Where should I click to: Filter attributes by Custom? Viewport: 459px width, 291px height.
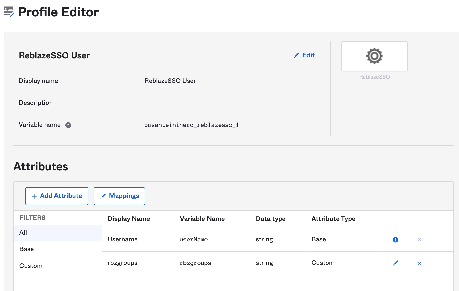click(x=31, y=266)
